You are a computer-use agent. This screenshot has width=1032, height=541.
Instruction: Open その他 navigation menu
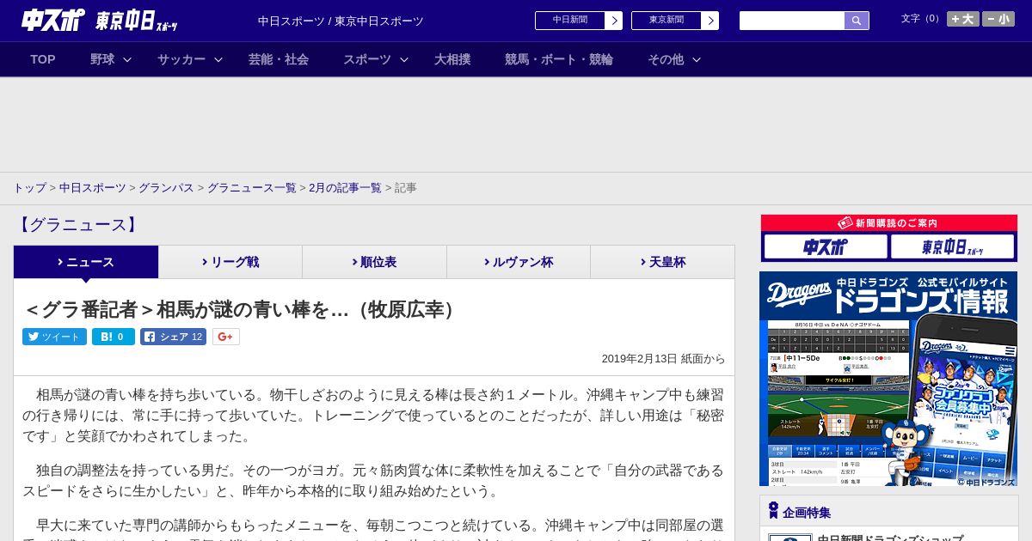pyautogui.click(x=666, y=59)
